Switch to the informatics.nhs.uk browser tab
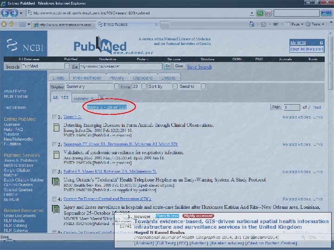This screenshot has height=250, width=334. 64,25
